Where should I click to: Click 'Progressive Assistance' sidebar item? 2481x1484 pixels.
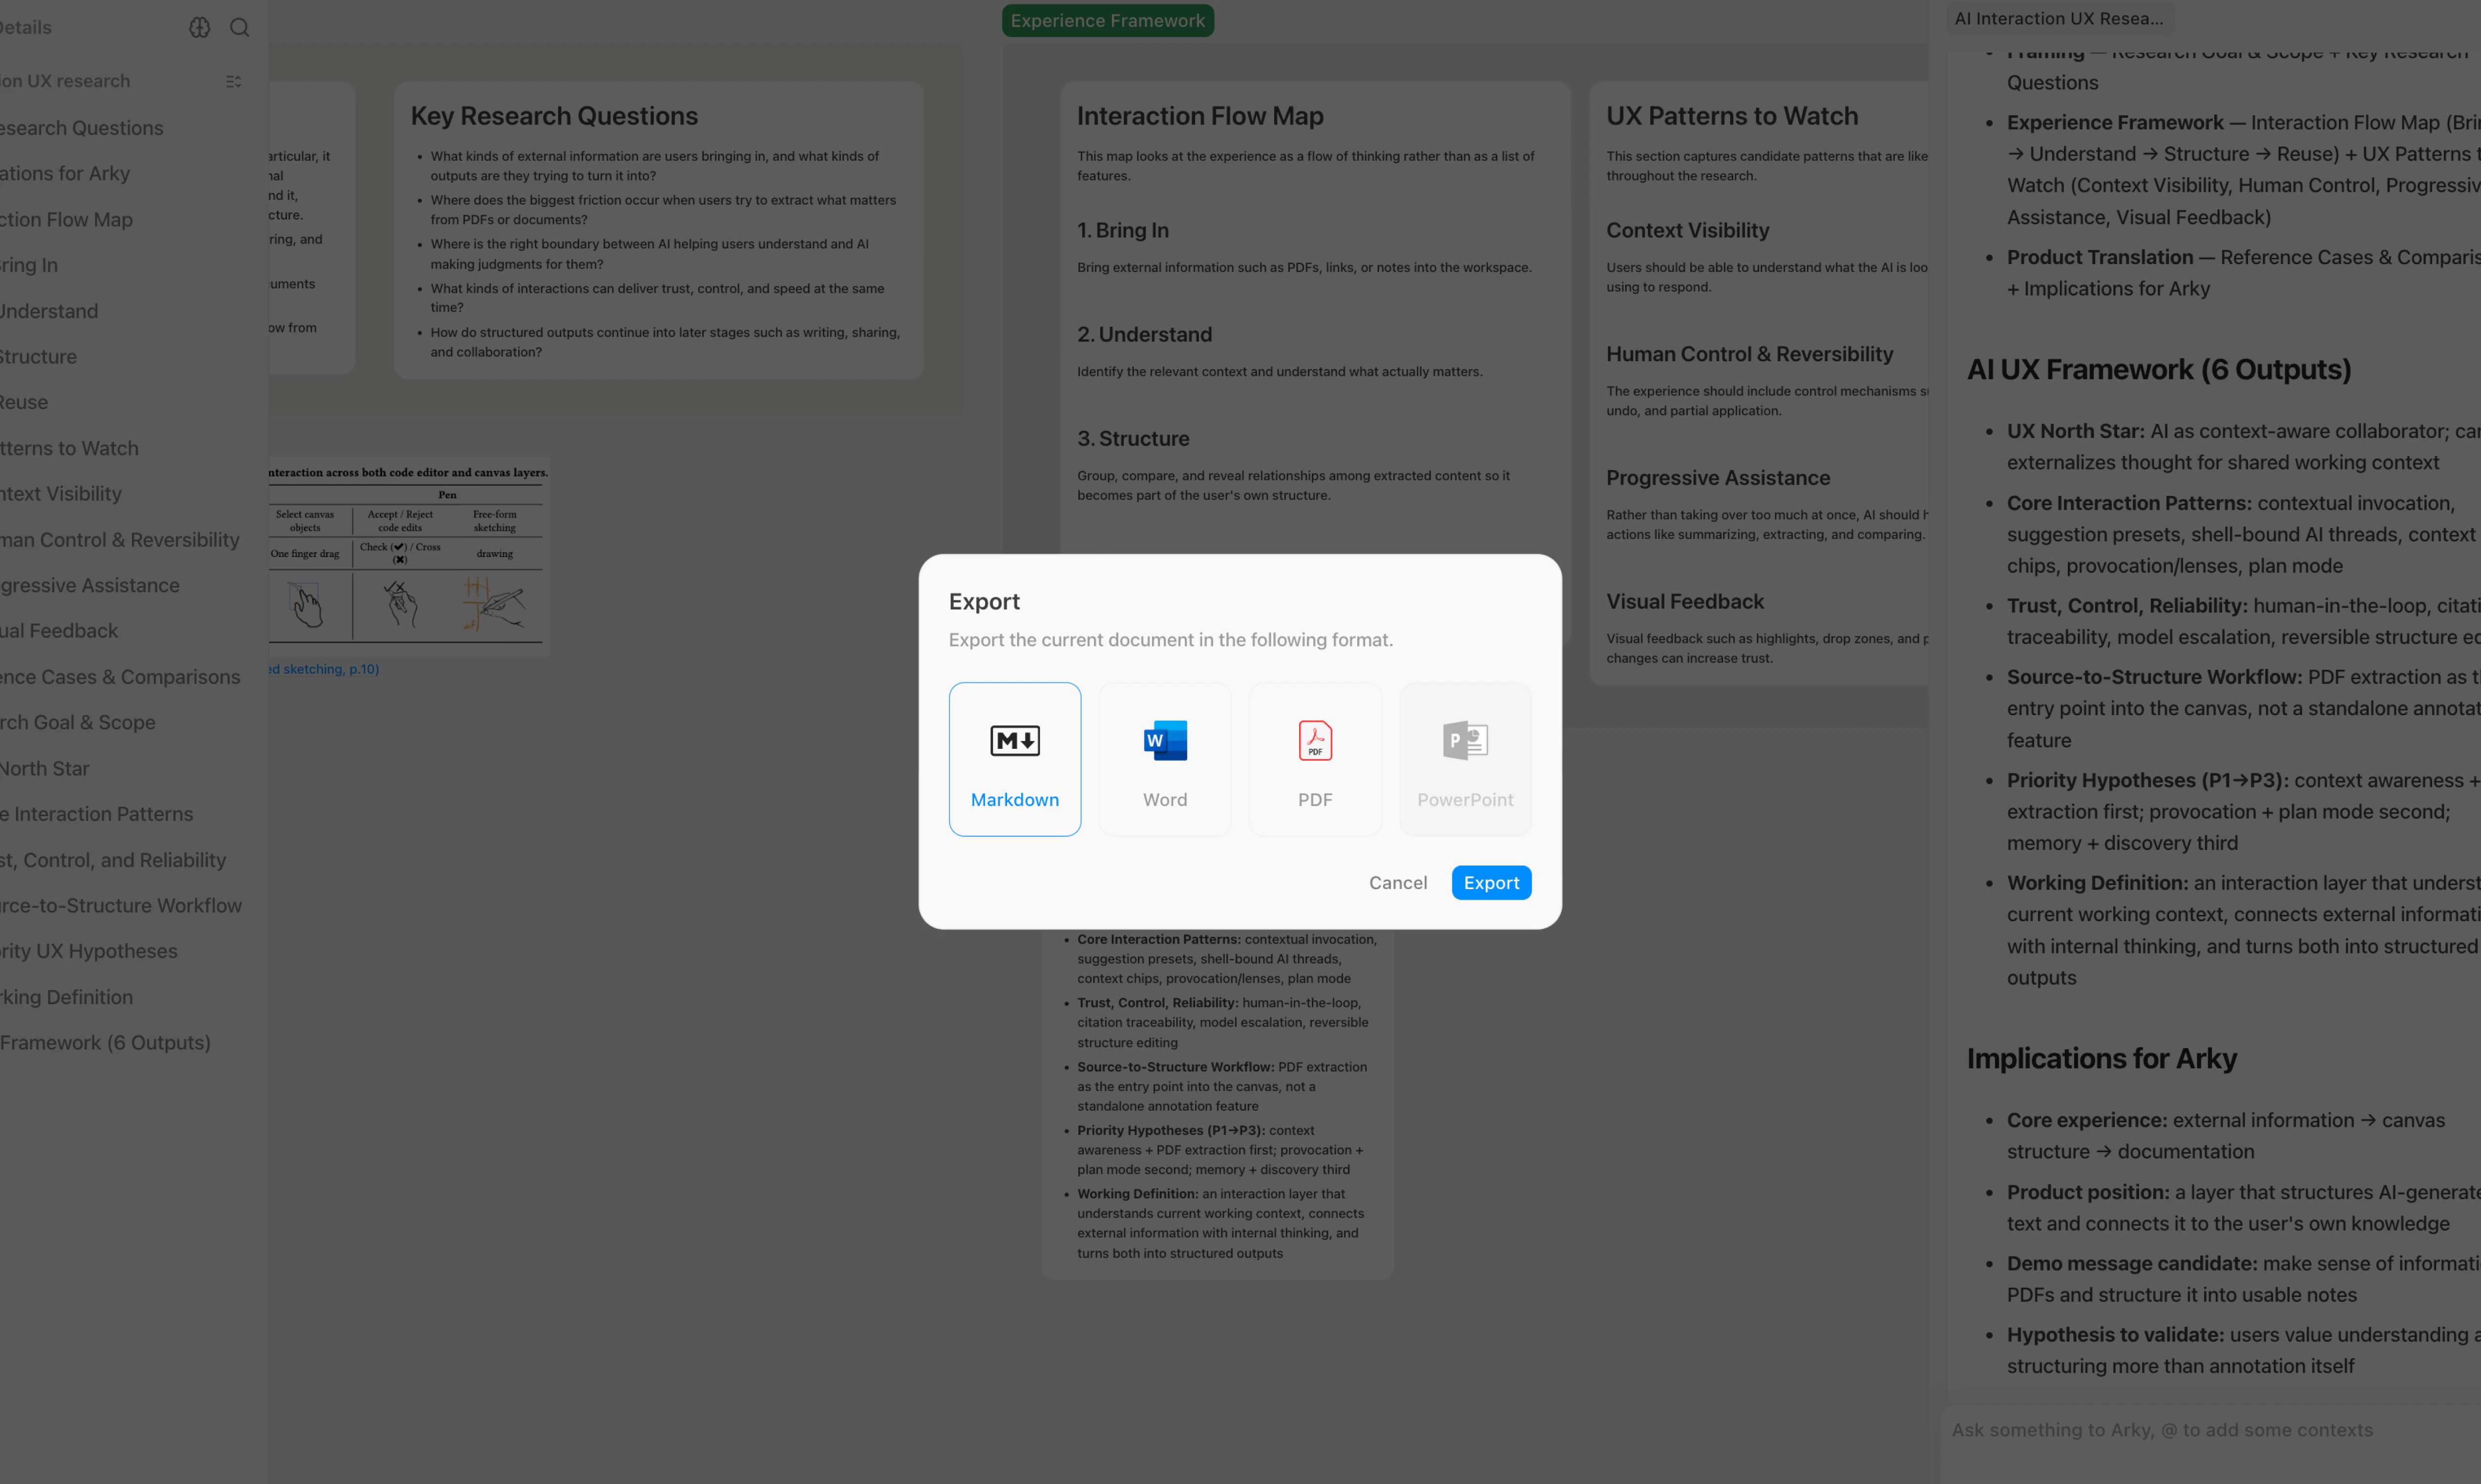[89, 585]
